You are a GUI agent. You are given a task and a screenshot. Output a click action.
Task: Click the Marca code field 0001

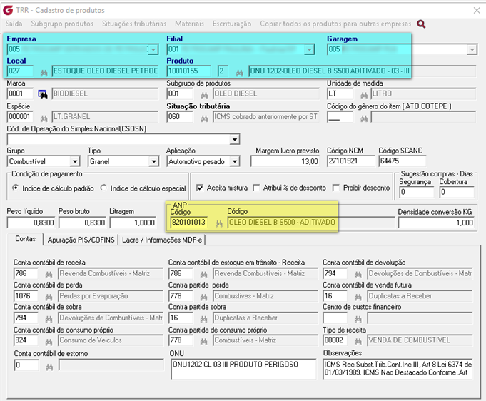[x=20, y=93]
